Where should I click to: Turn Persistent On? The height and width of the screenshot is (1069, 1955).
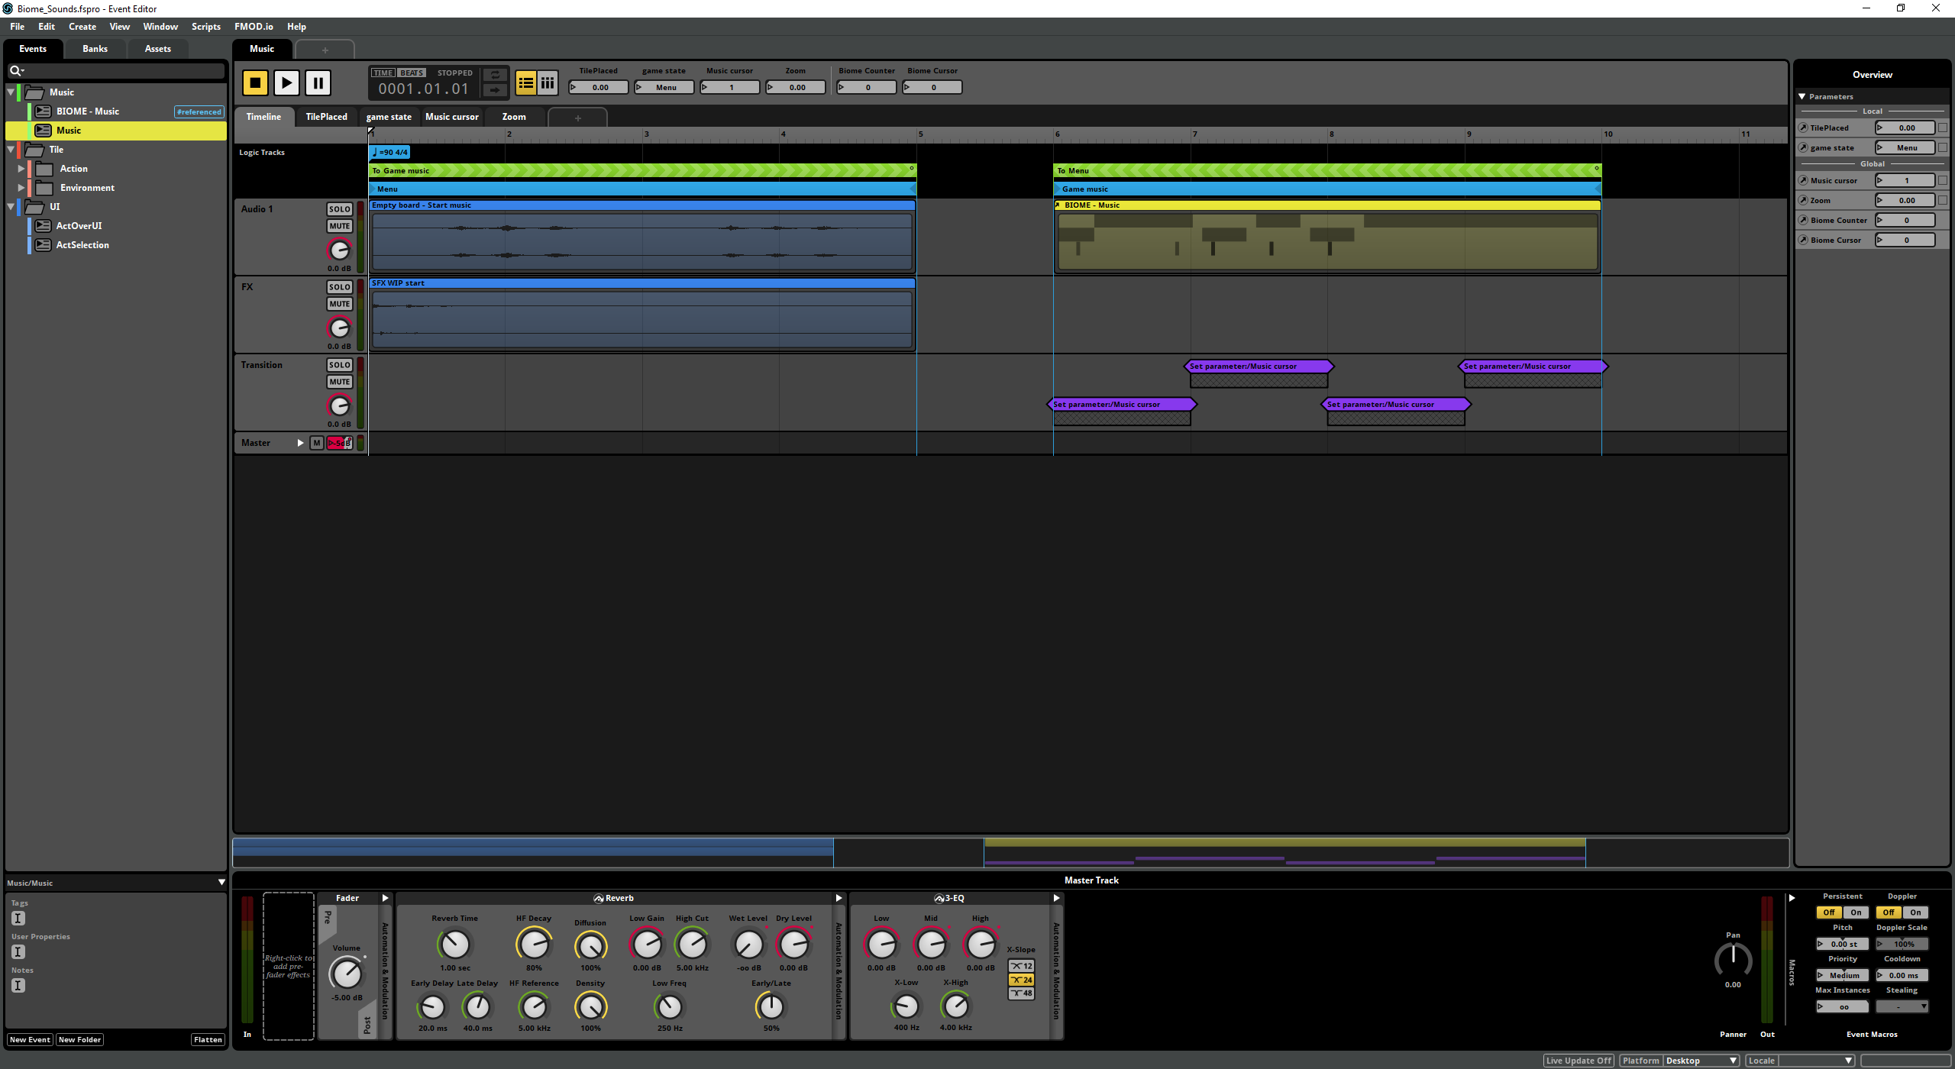click(1856, 912)
